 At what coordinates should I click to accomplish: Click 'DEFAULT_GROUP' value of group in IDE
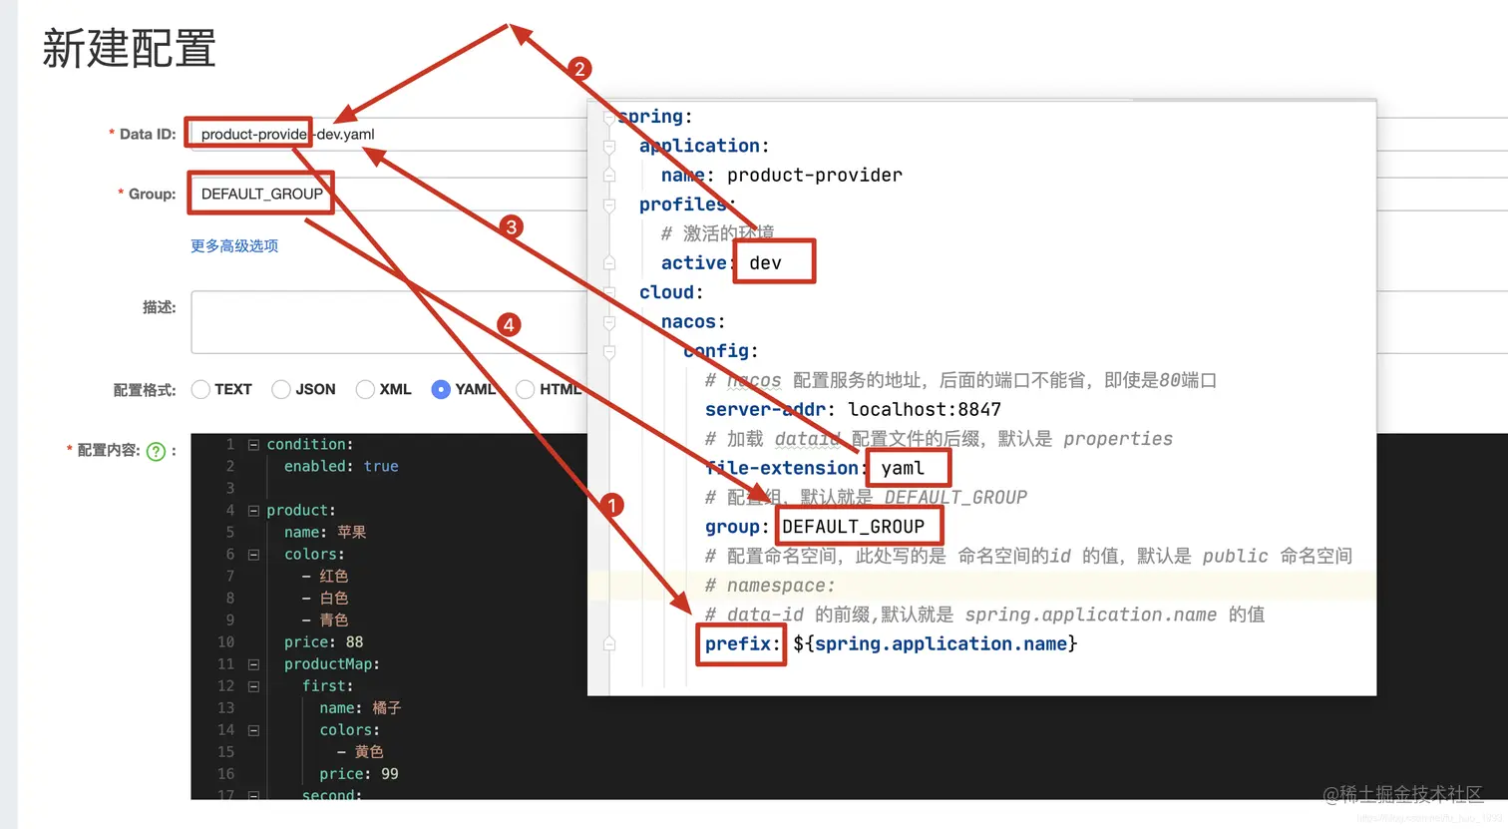pos(854,527)
